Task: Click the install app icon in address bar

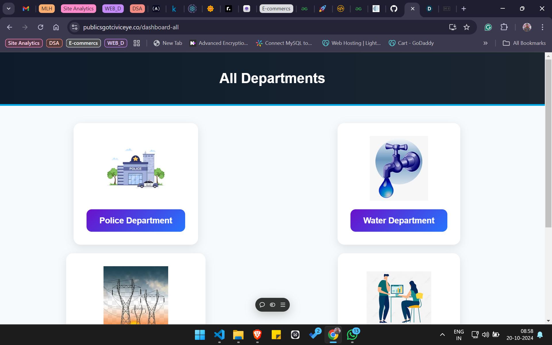Action: [x=453, y=27]
